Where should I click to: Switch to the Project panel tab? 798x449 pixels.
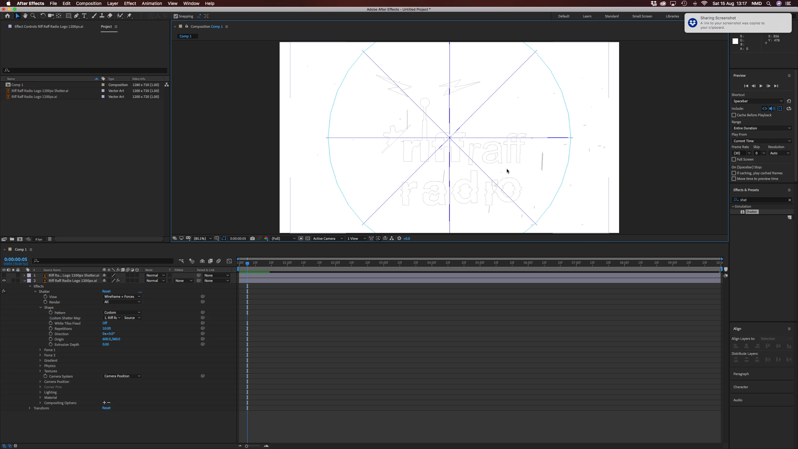106,27
